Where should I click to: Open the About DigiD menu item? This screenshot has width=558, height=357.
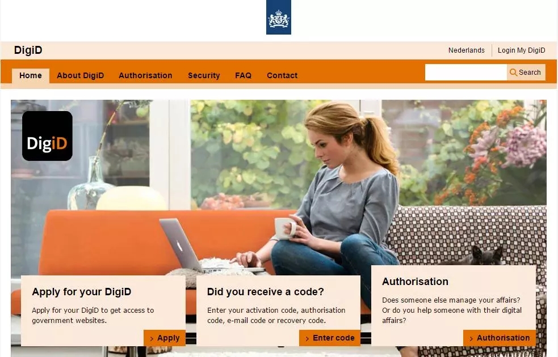[81, 76]
